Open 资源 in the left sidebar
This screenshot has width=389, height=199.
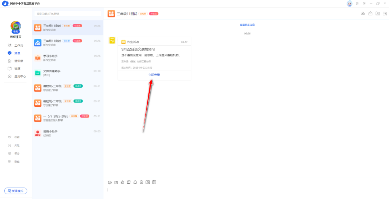coord(16,69)
